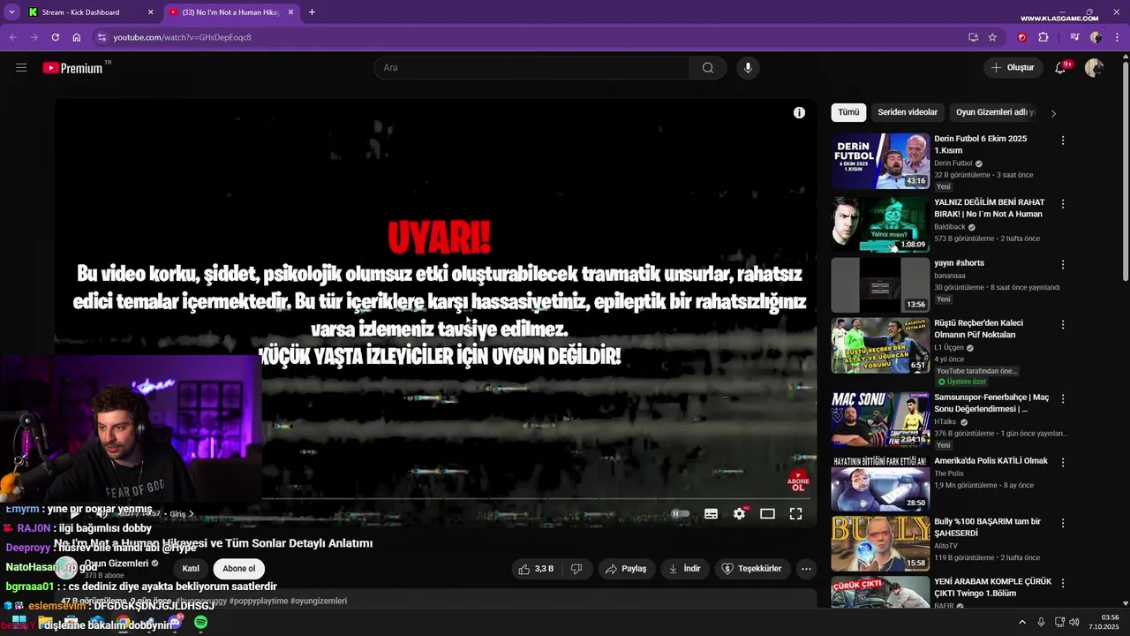Click the address bar URL
This screenshot has width=1130, height=636.
point(182,37)
